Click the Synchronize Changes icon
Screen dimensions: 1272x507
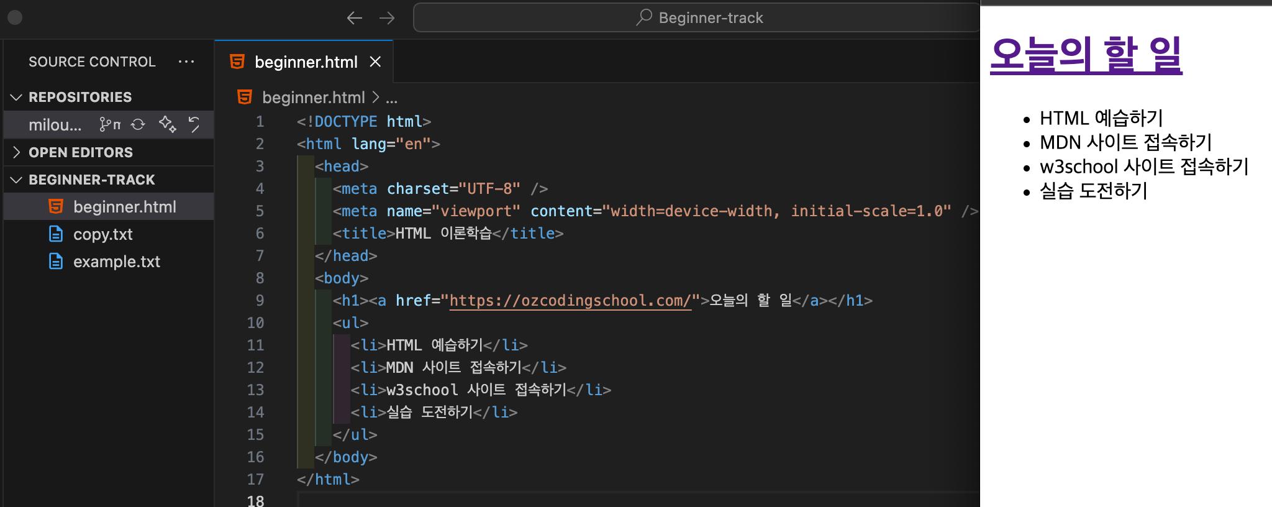[x=138, y=125]
